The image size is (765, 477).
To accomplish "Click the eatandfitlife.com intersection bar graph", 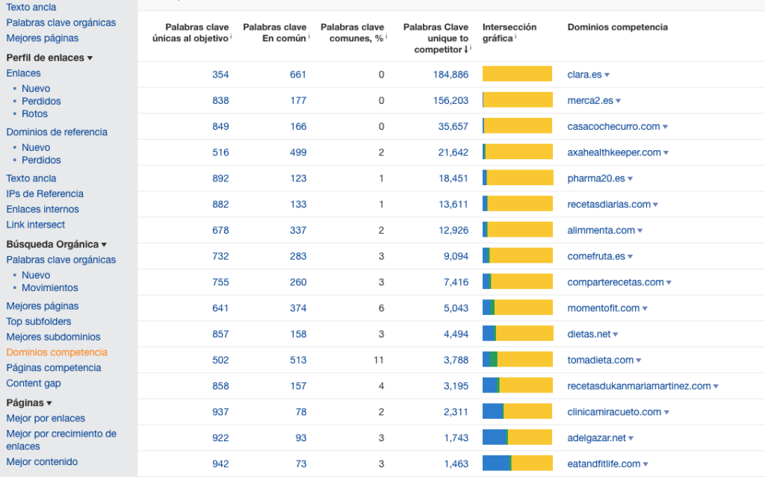I will coord(517,464).
